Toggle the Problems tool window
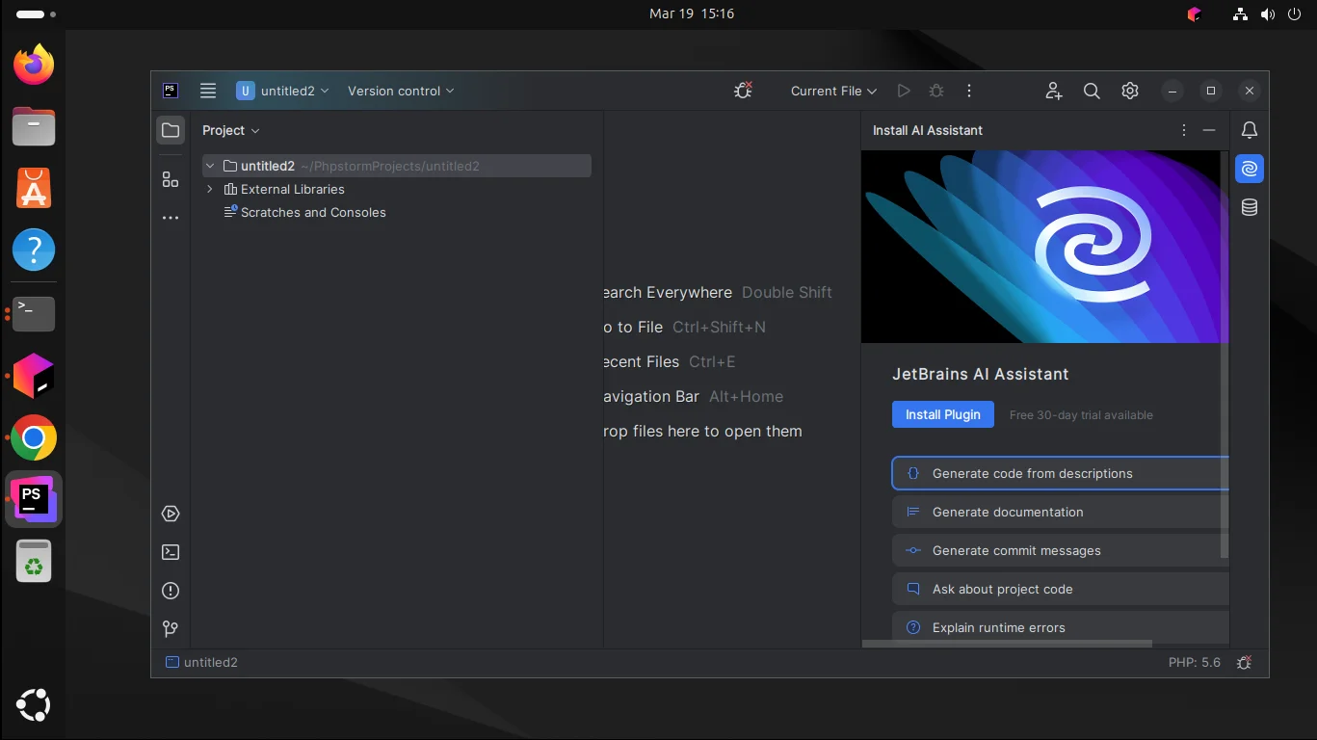This screenshot has height=740, width=1317. 171,591
